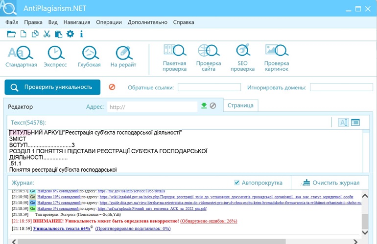Click the Игнорировать домены input field

341,87
